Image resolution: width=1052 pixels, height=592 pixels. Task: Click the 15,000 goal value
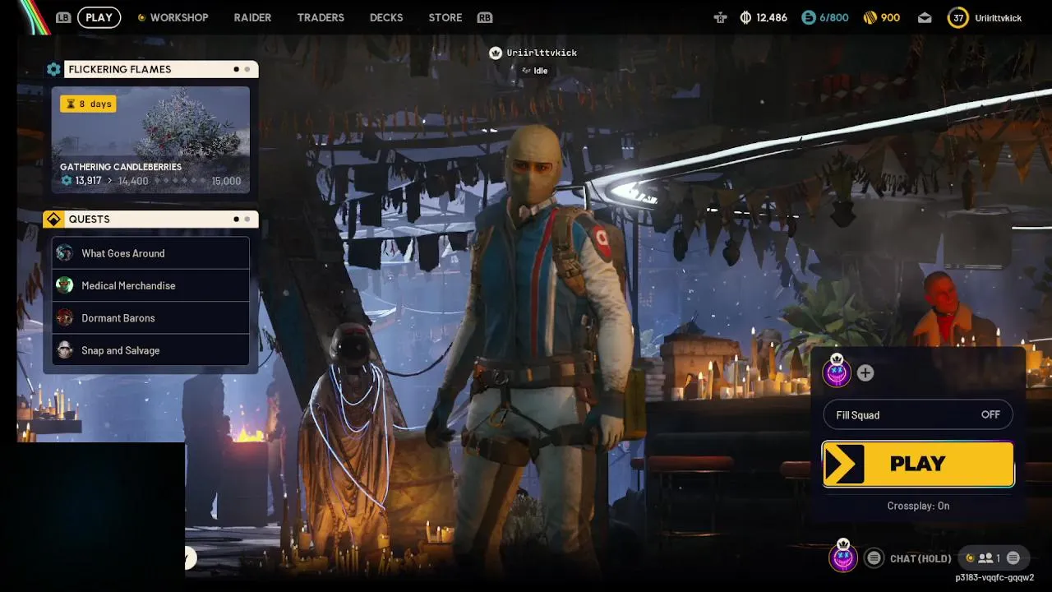(x=227, y=181)
